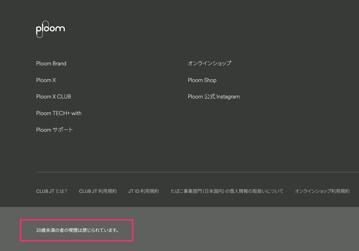The height and width of the screenshot is (251, 359).
Task: Go to the Ploom X page
Action: tap(46, 80)
